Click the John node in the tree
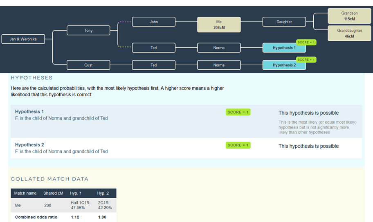 coord(153,22)
